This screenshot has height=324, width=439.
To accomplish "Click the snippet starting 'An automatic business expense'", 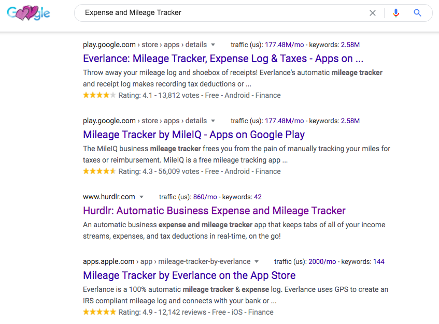I will click(234, 230).
